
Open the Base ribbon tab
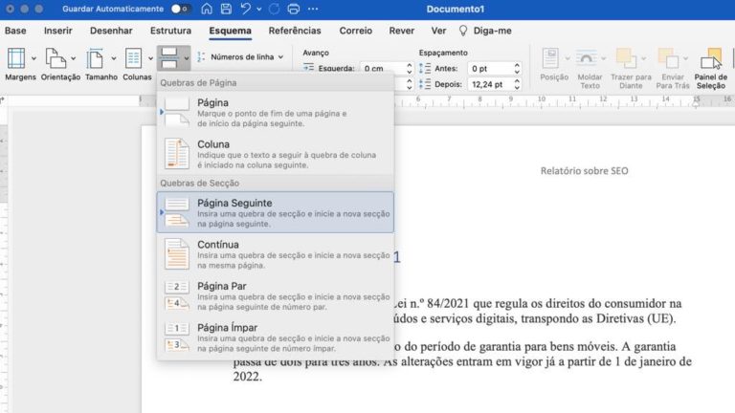coord(15,31)
